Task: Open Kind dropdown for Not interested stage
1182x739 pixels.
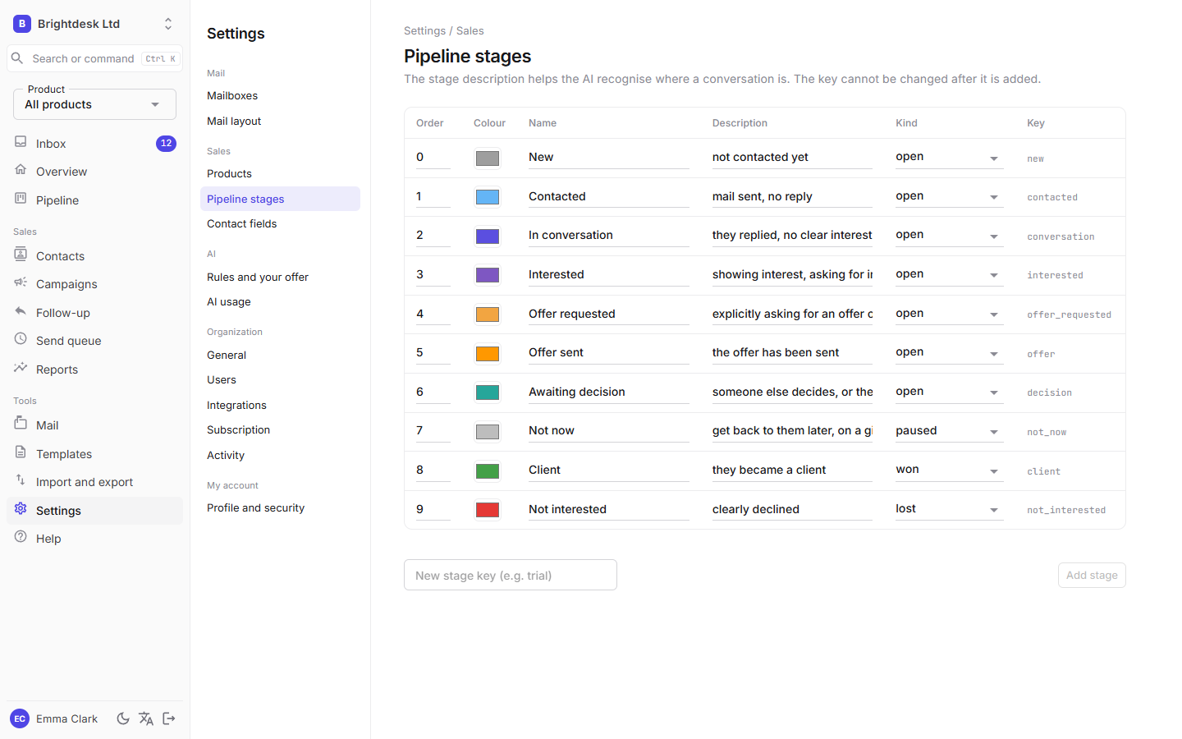Action: [x=949, y=509]
